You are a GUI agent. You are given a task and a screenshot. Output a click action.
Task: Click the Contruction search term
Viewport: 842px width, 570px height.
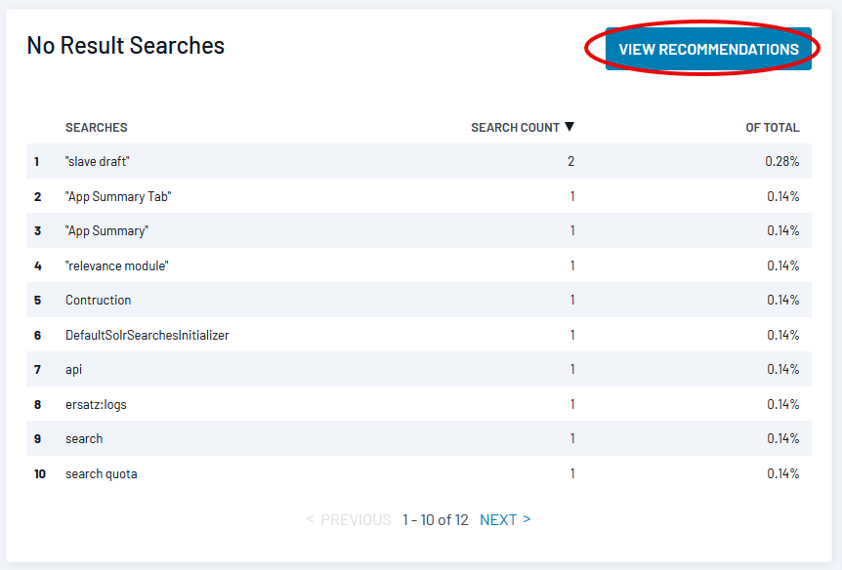99,300
